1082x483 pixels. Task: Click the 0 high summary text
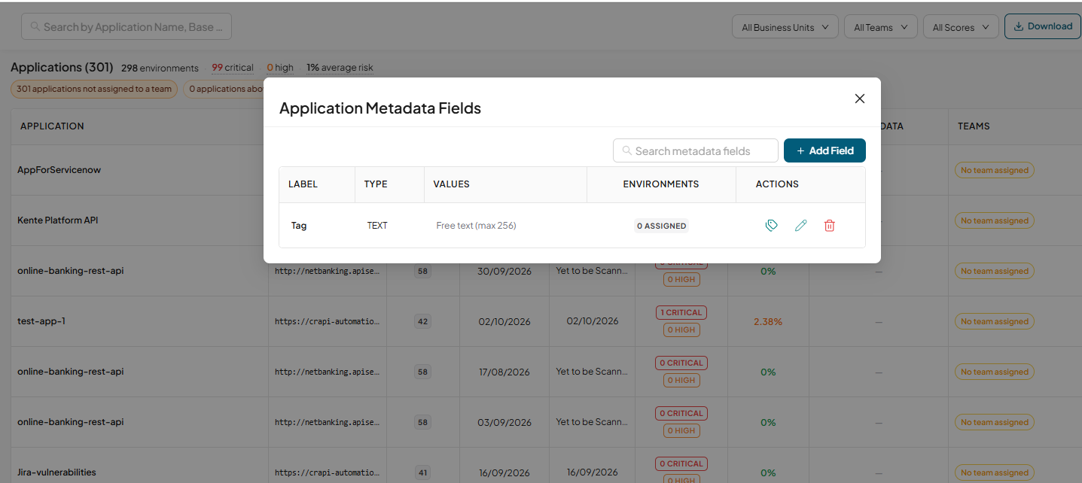(280, 68)
